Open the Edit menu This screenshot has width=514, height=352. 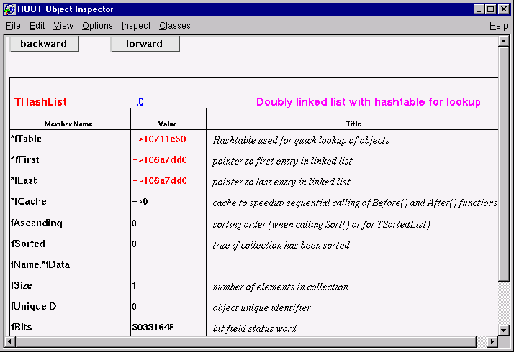coord(37,26)
